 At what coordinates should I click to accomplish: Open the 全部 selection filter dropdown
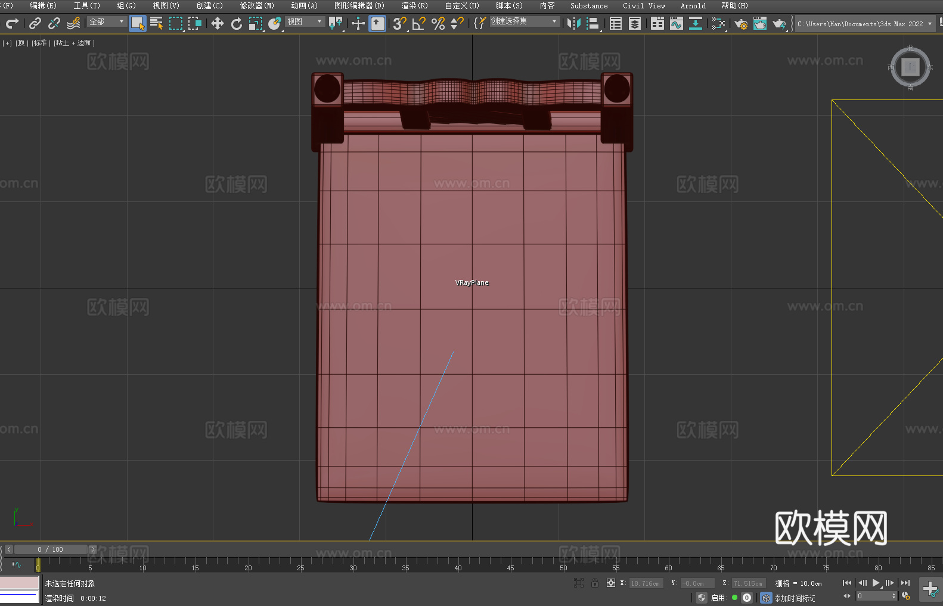tap(107, 21)
